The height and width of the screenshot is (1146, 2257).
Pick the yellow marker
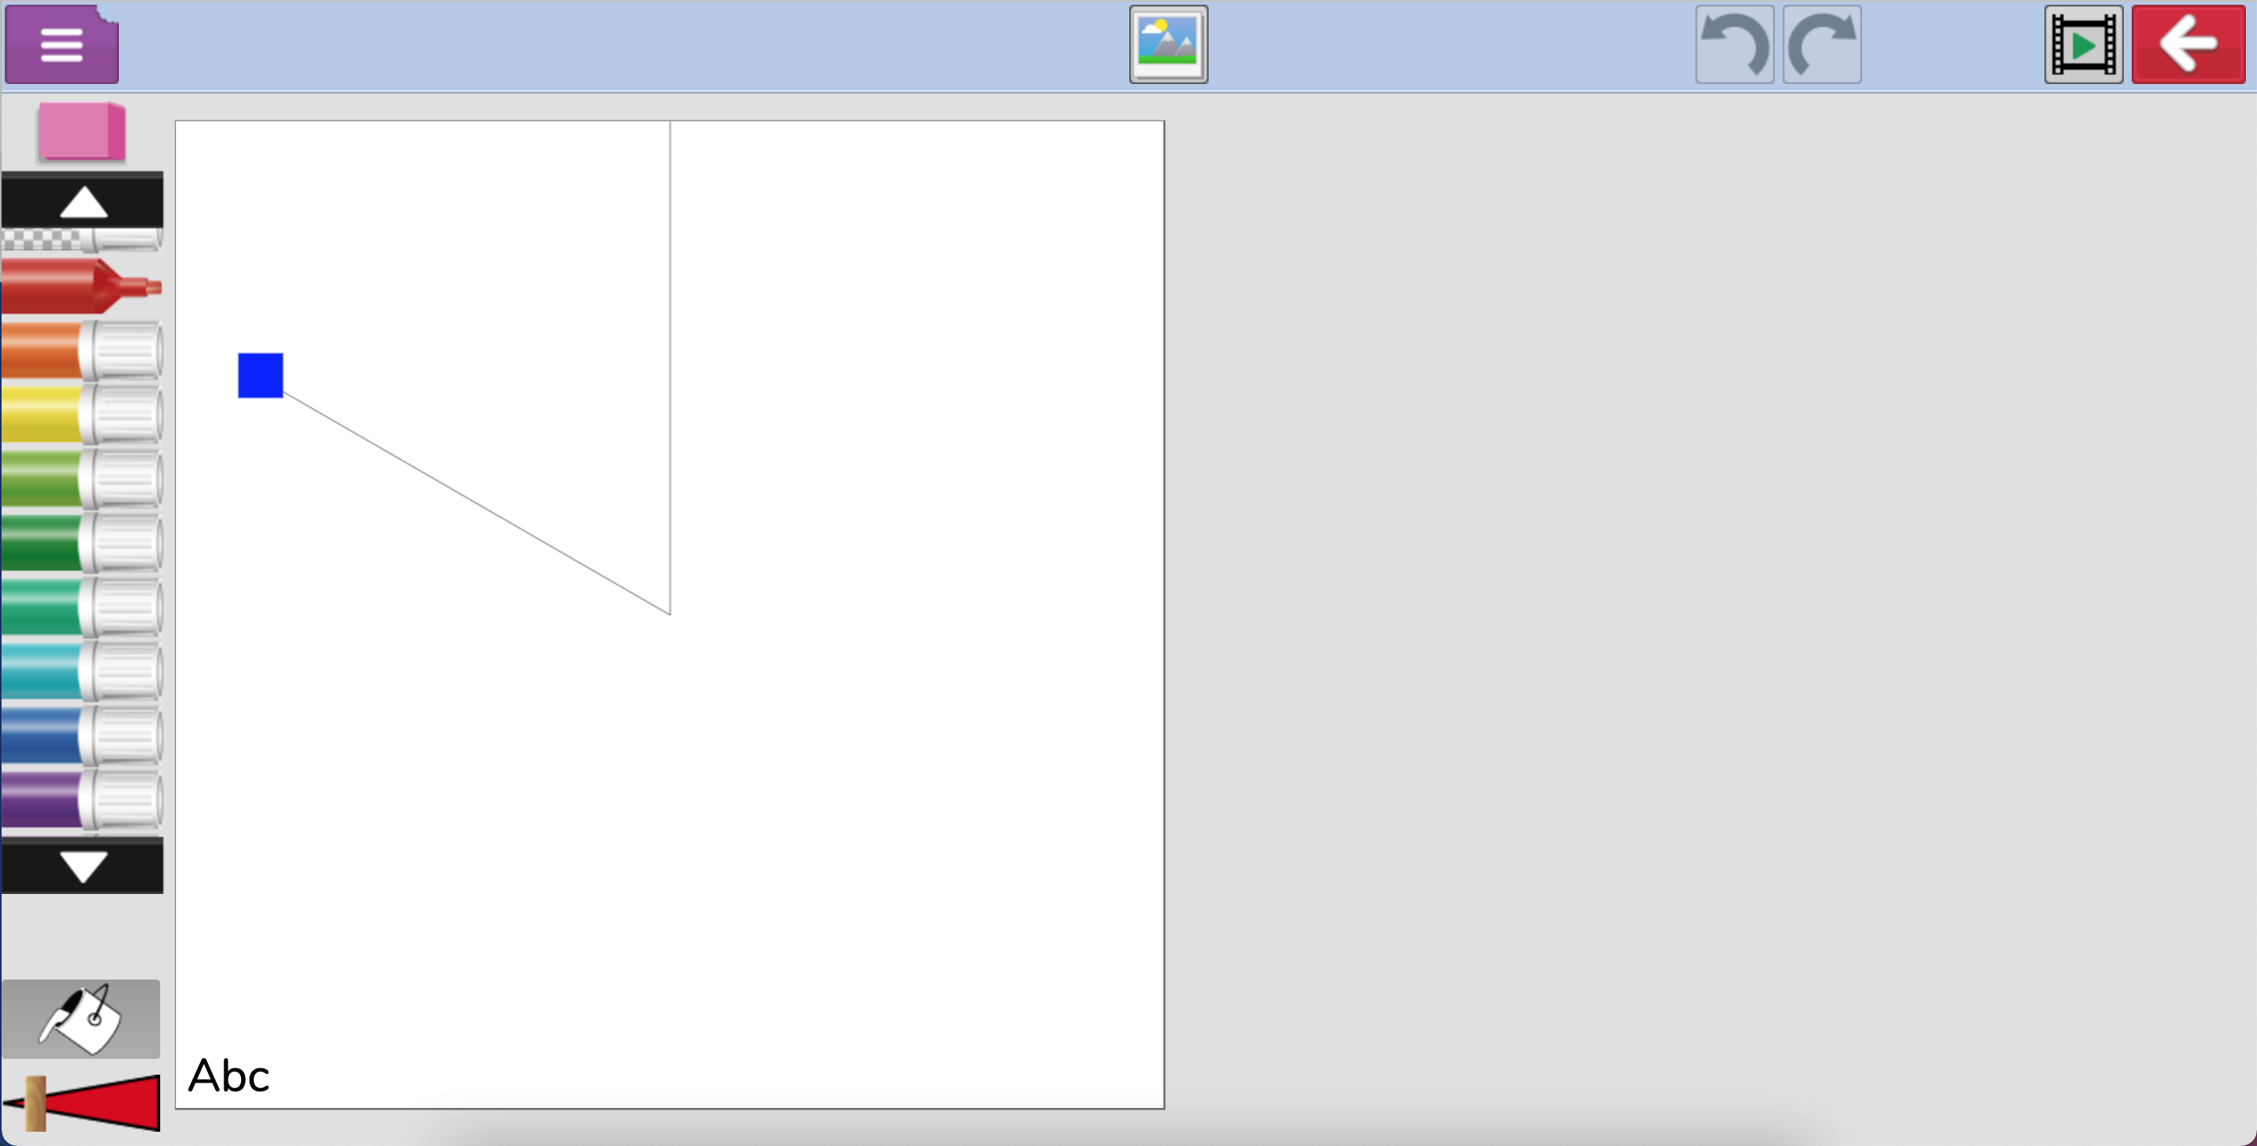pyautogui.click(x=82, y=414)
